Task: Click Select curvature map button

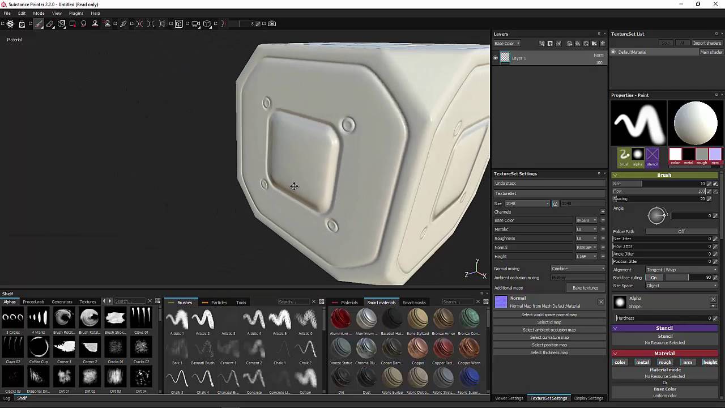Action: (549, 338)
